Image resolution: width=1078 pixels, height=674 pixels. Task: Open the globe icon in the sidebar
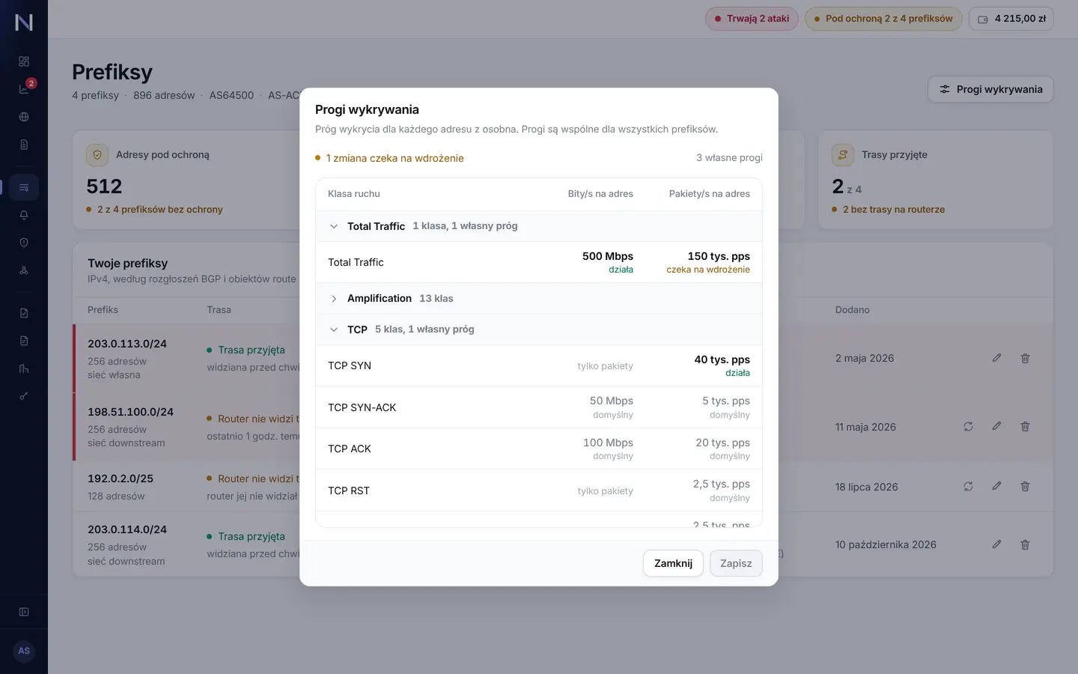pos(24,117)
